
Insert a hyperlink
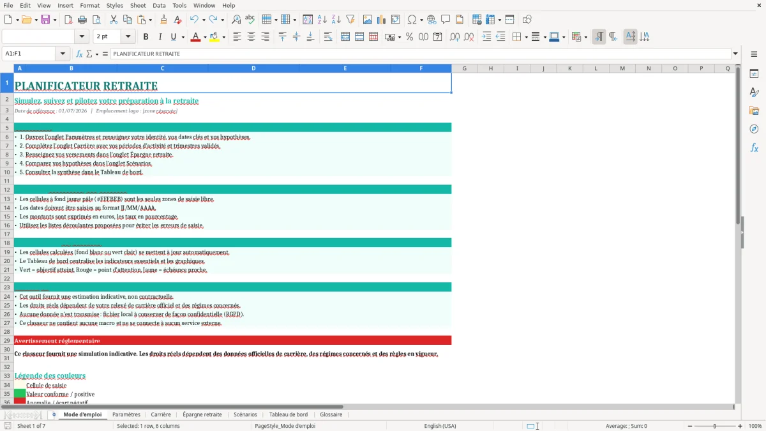pyautogui.click(x=432, y=20)
